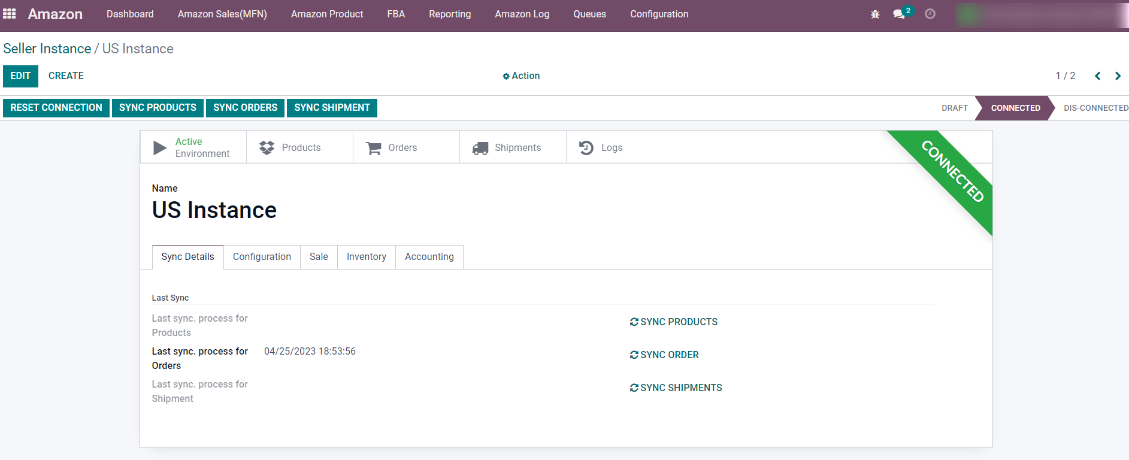Select the CONNECTED status stage

1015,108
